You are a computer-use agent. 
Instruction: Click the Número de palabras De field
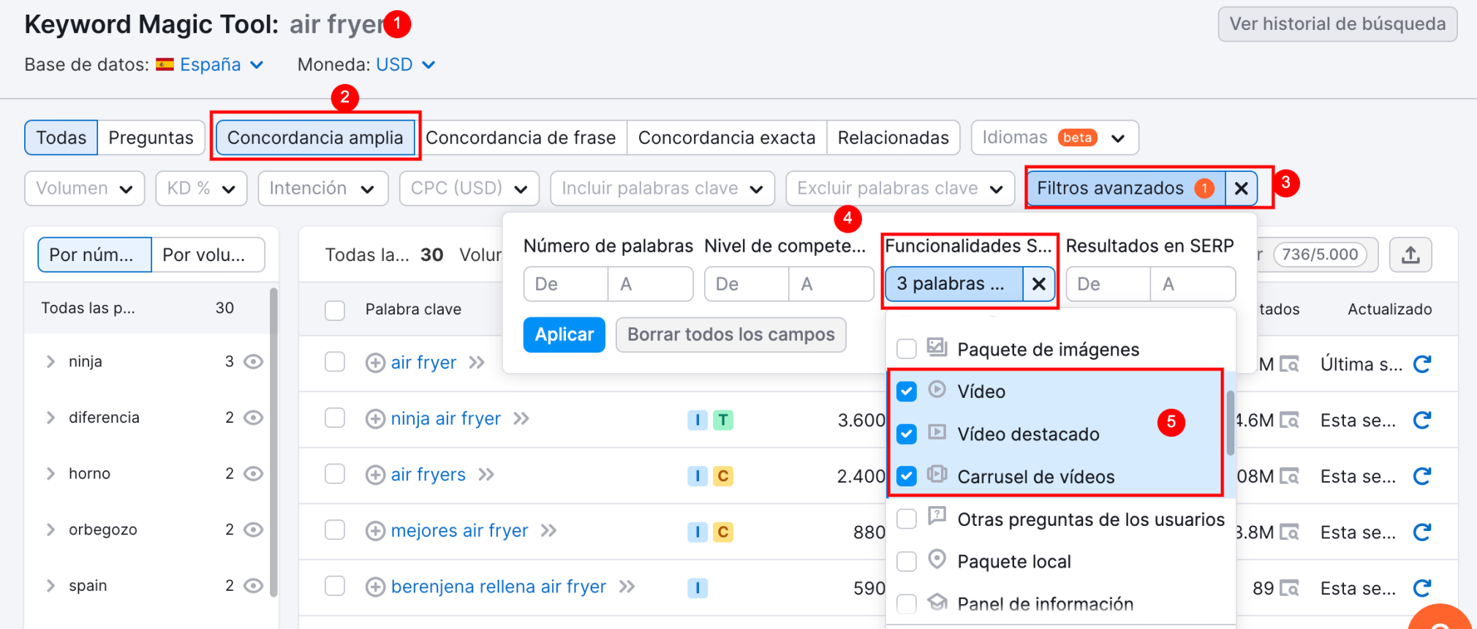[565, 284]
